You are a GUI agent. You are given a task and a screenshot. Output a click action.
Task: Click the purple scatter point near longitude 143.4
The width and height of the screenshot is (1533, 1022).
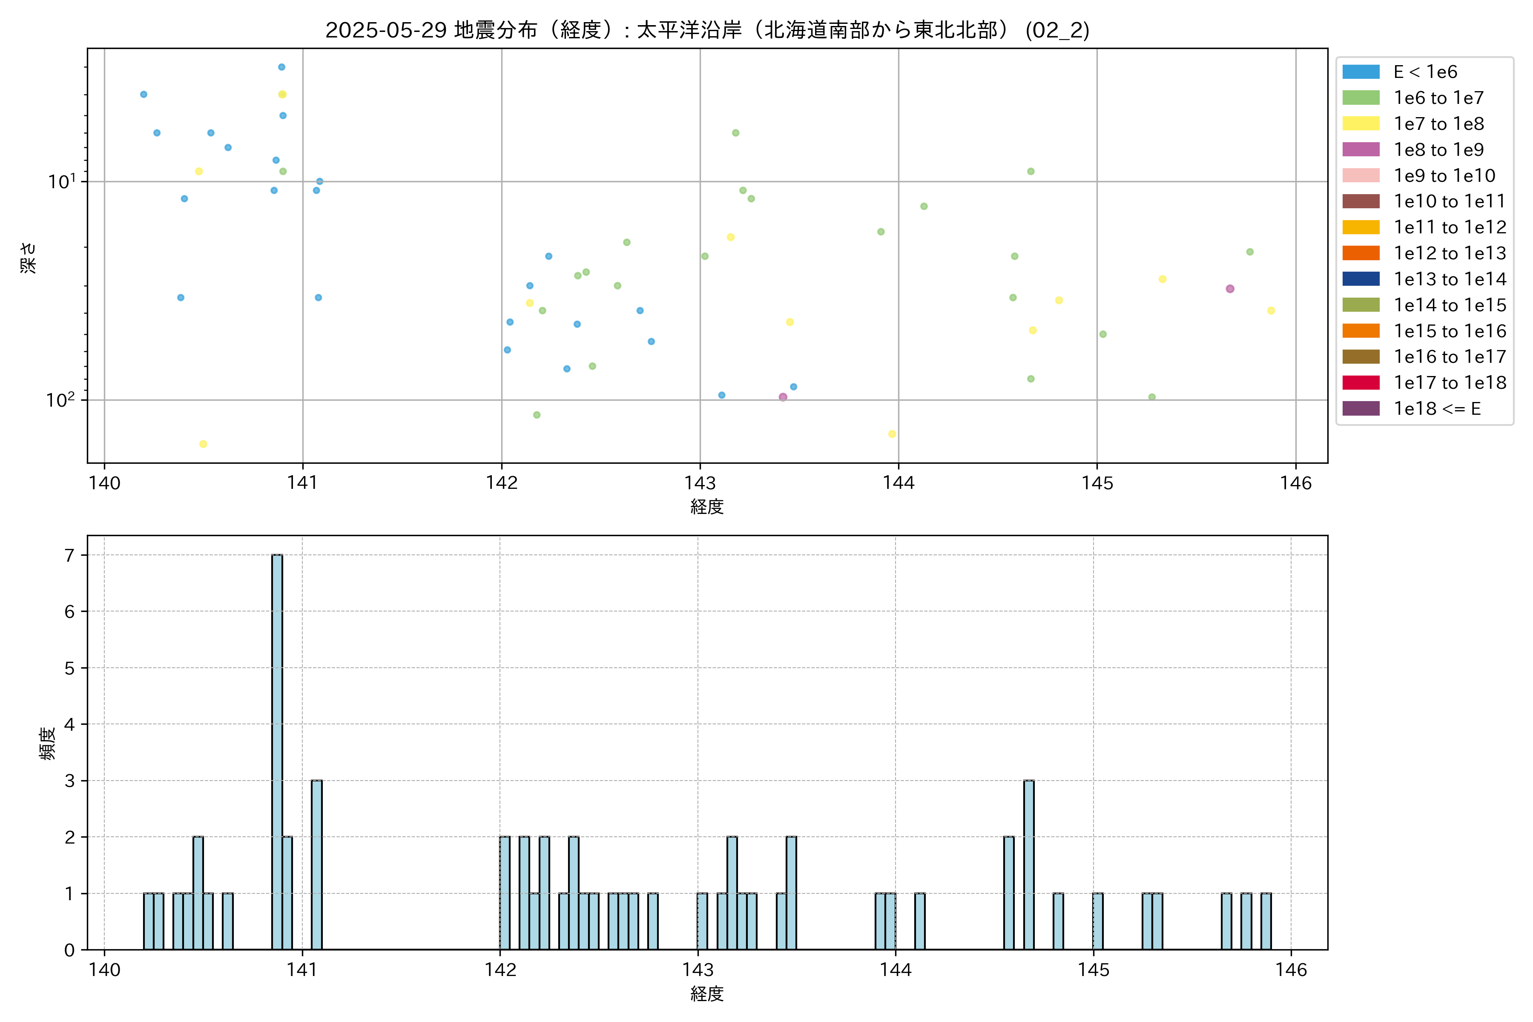(x=783, y=397)
